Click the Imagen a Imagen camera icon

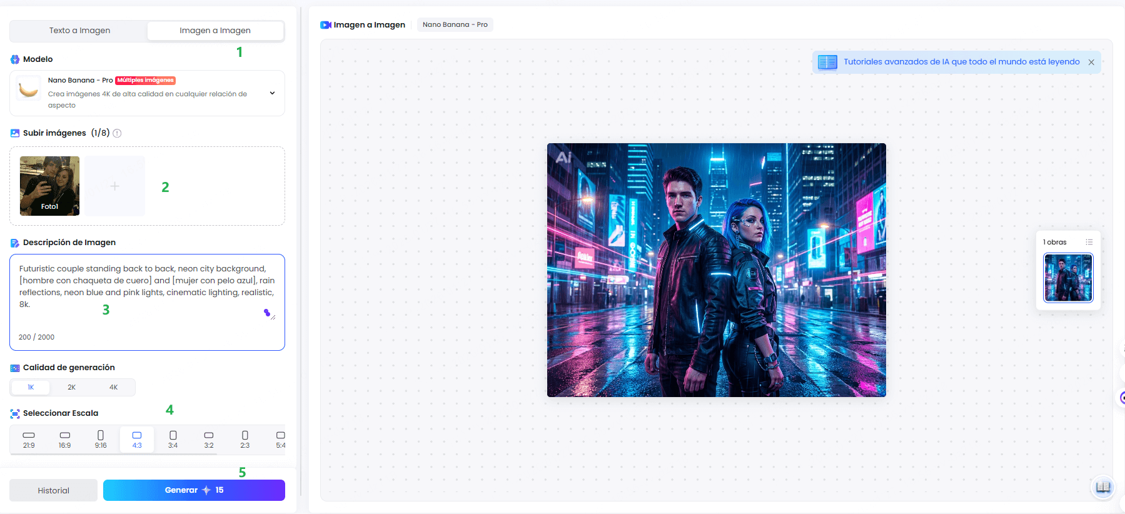(326, 25)
